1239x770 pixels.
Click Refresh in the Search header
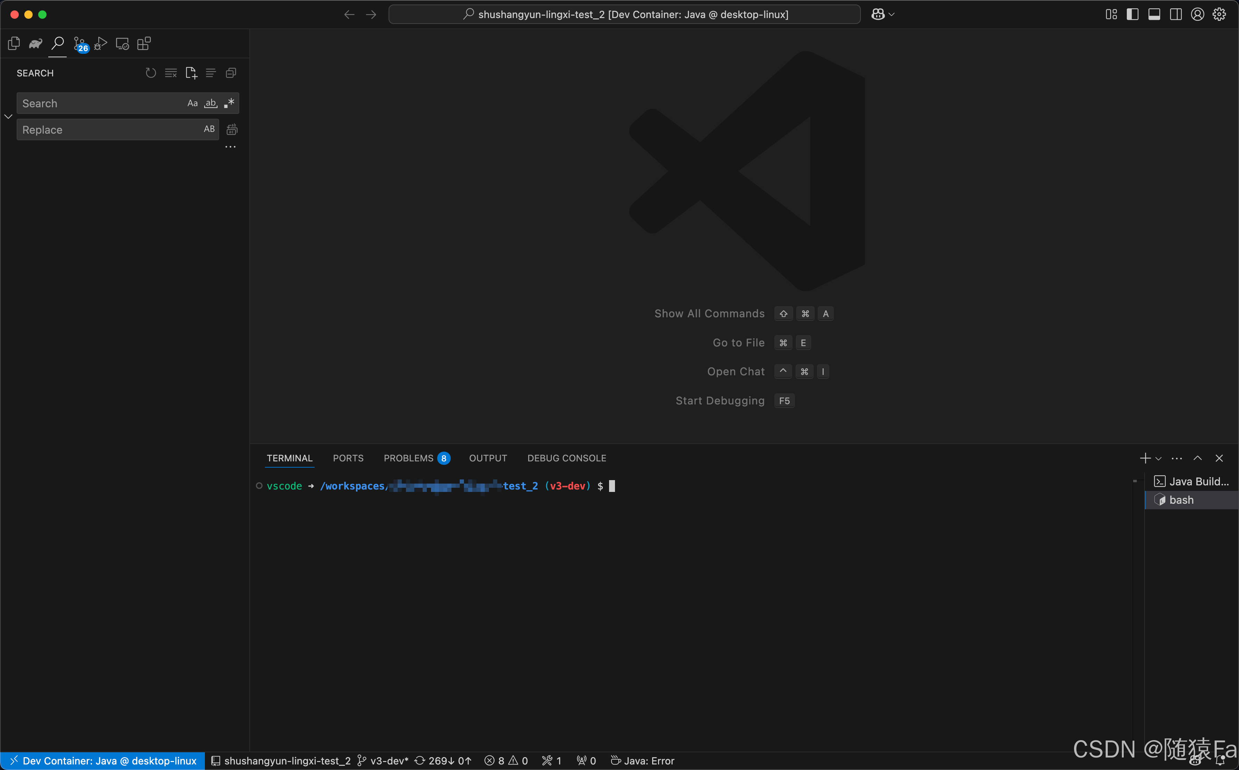(151, 73)
